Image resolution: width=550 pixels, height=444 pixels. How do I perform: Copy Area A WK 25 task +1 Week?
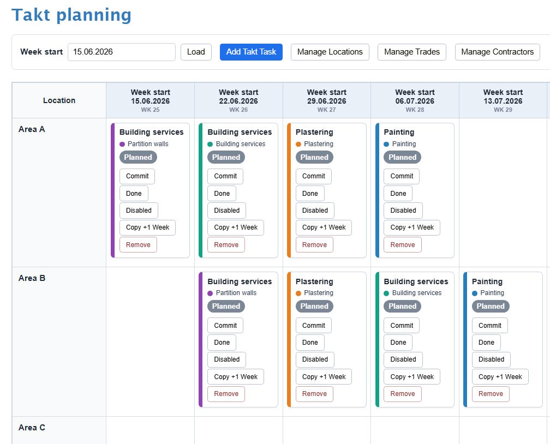147,227
